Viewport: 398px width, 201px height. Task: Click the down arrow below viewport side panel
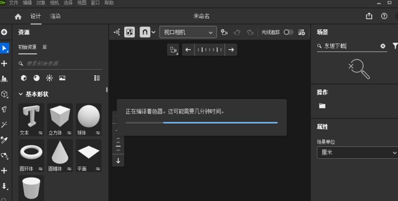coord(118,160)
